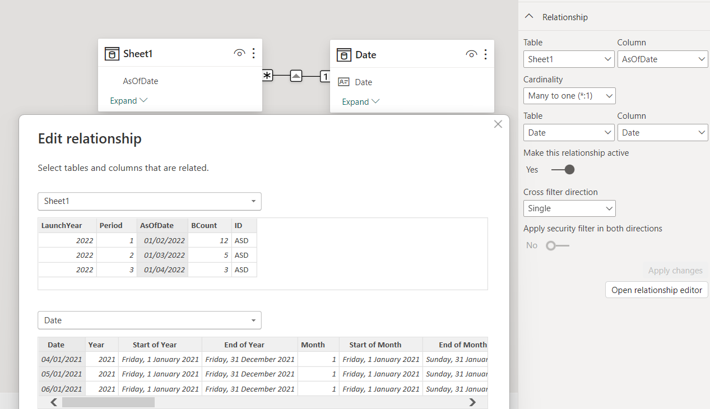Viewport: 710px width, 409px height.
Task: Click the Date table icon in the card header
Action: [344, 55]
